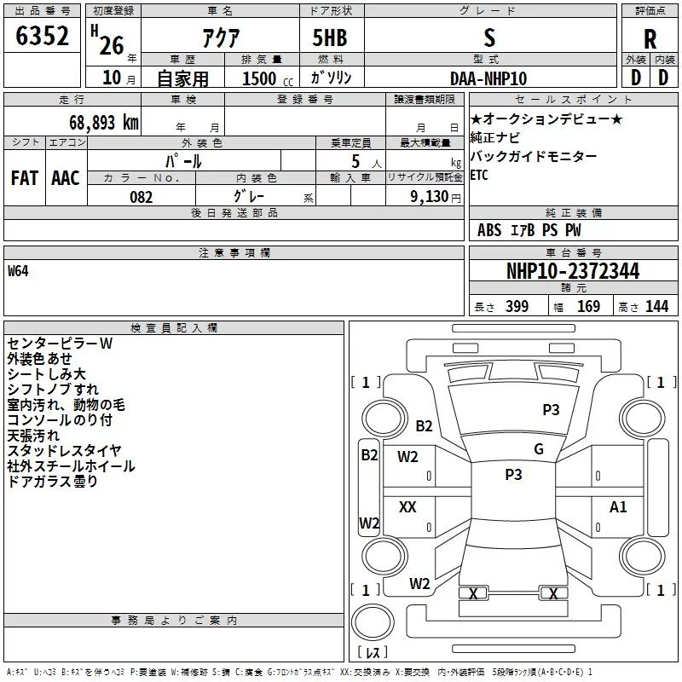
Task: Click the fuel type ガソリン
Action: pyautogui.click(x=331, y=78)
